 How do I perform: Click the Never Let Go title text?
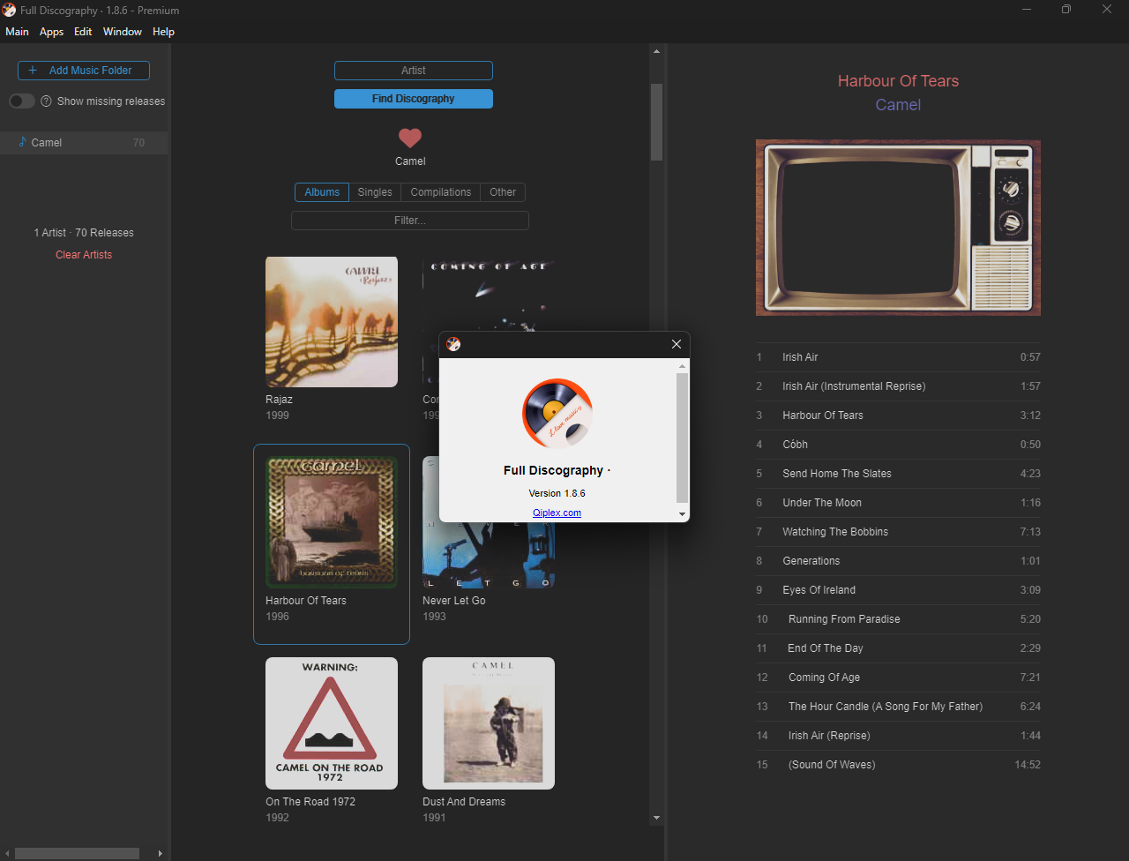454,601
